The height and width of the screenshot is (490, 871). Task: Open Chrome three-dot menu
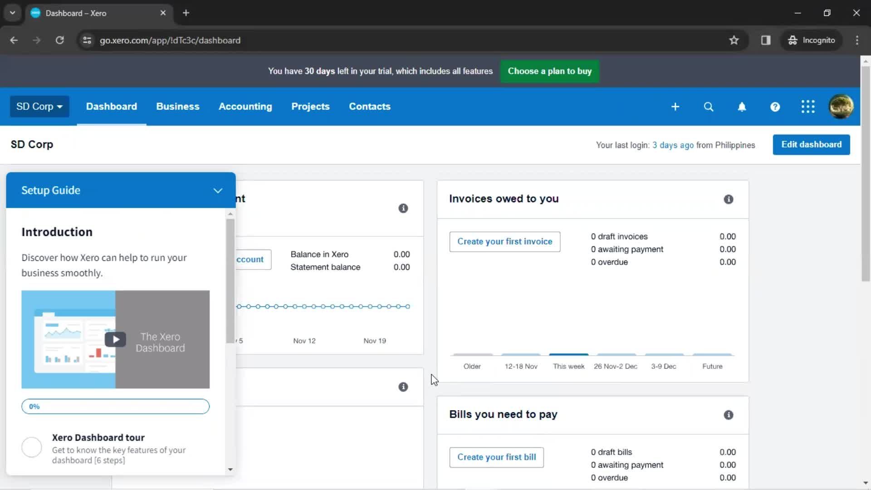pos(857,40)
